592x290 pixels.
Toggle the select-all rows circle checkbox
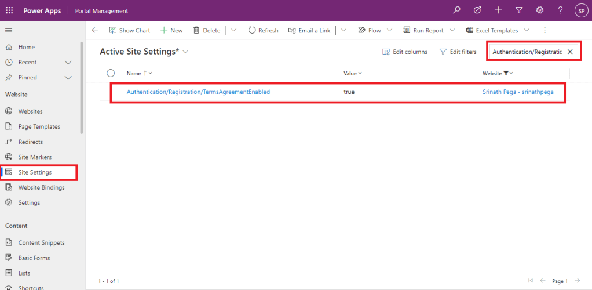[111, 73]
